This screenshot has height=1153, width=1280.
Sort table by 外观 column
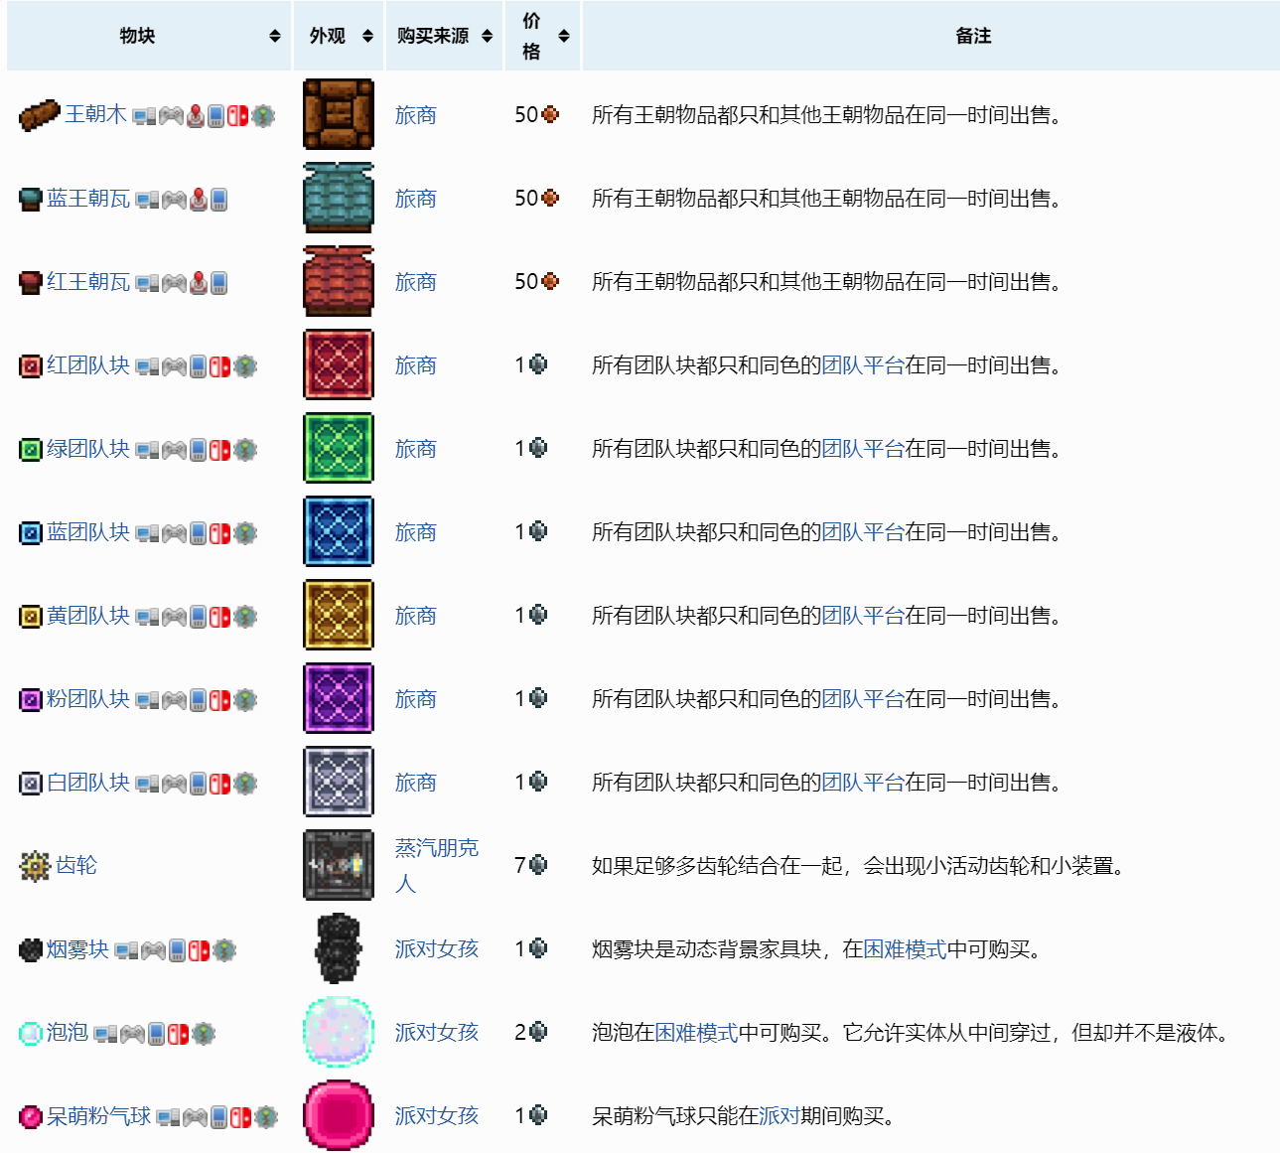click(x=367, y=36)
